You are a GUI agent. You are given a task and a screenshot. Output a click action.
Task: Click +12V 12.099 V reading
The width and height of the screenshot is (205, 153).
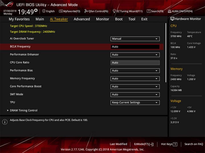coord(175,111)
